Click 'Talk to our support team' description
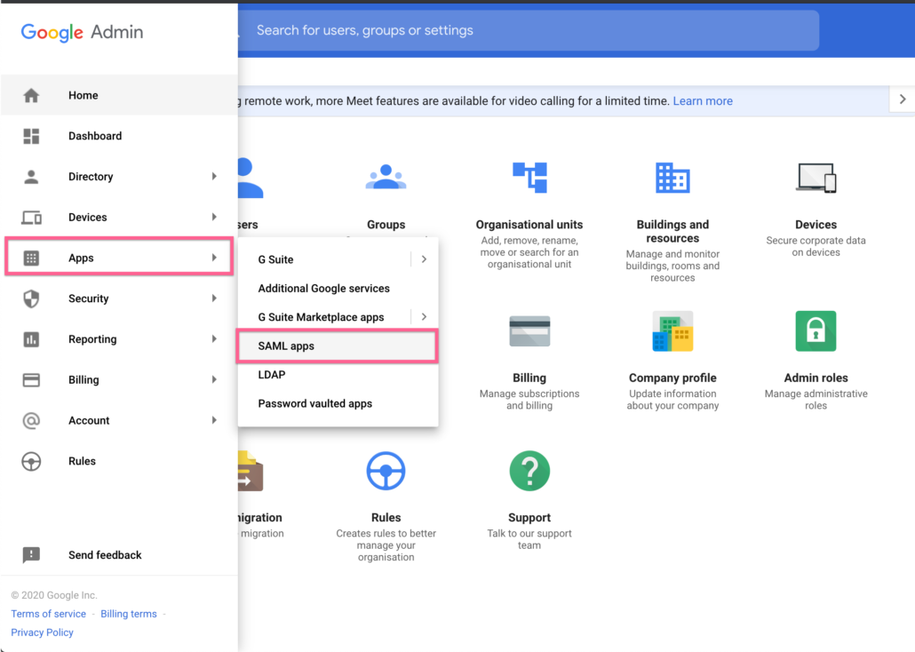915x652 pixels. coord(529,539)
